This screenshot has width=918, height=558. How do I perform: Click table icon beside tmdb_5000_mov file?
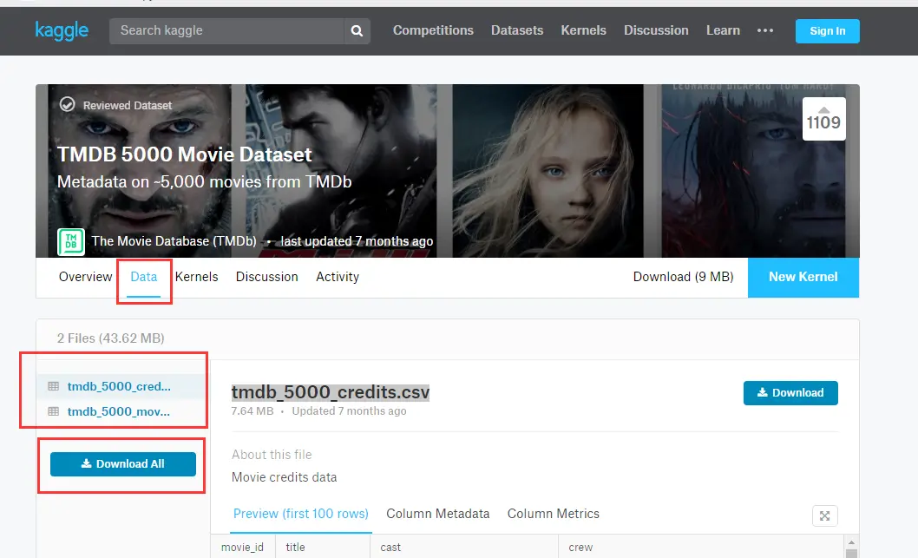tap(53, 411)
